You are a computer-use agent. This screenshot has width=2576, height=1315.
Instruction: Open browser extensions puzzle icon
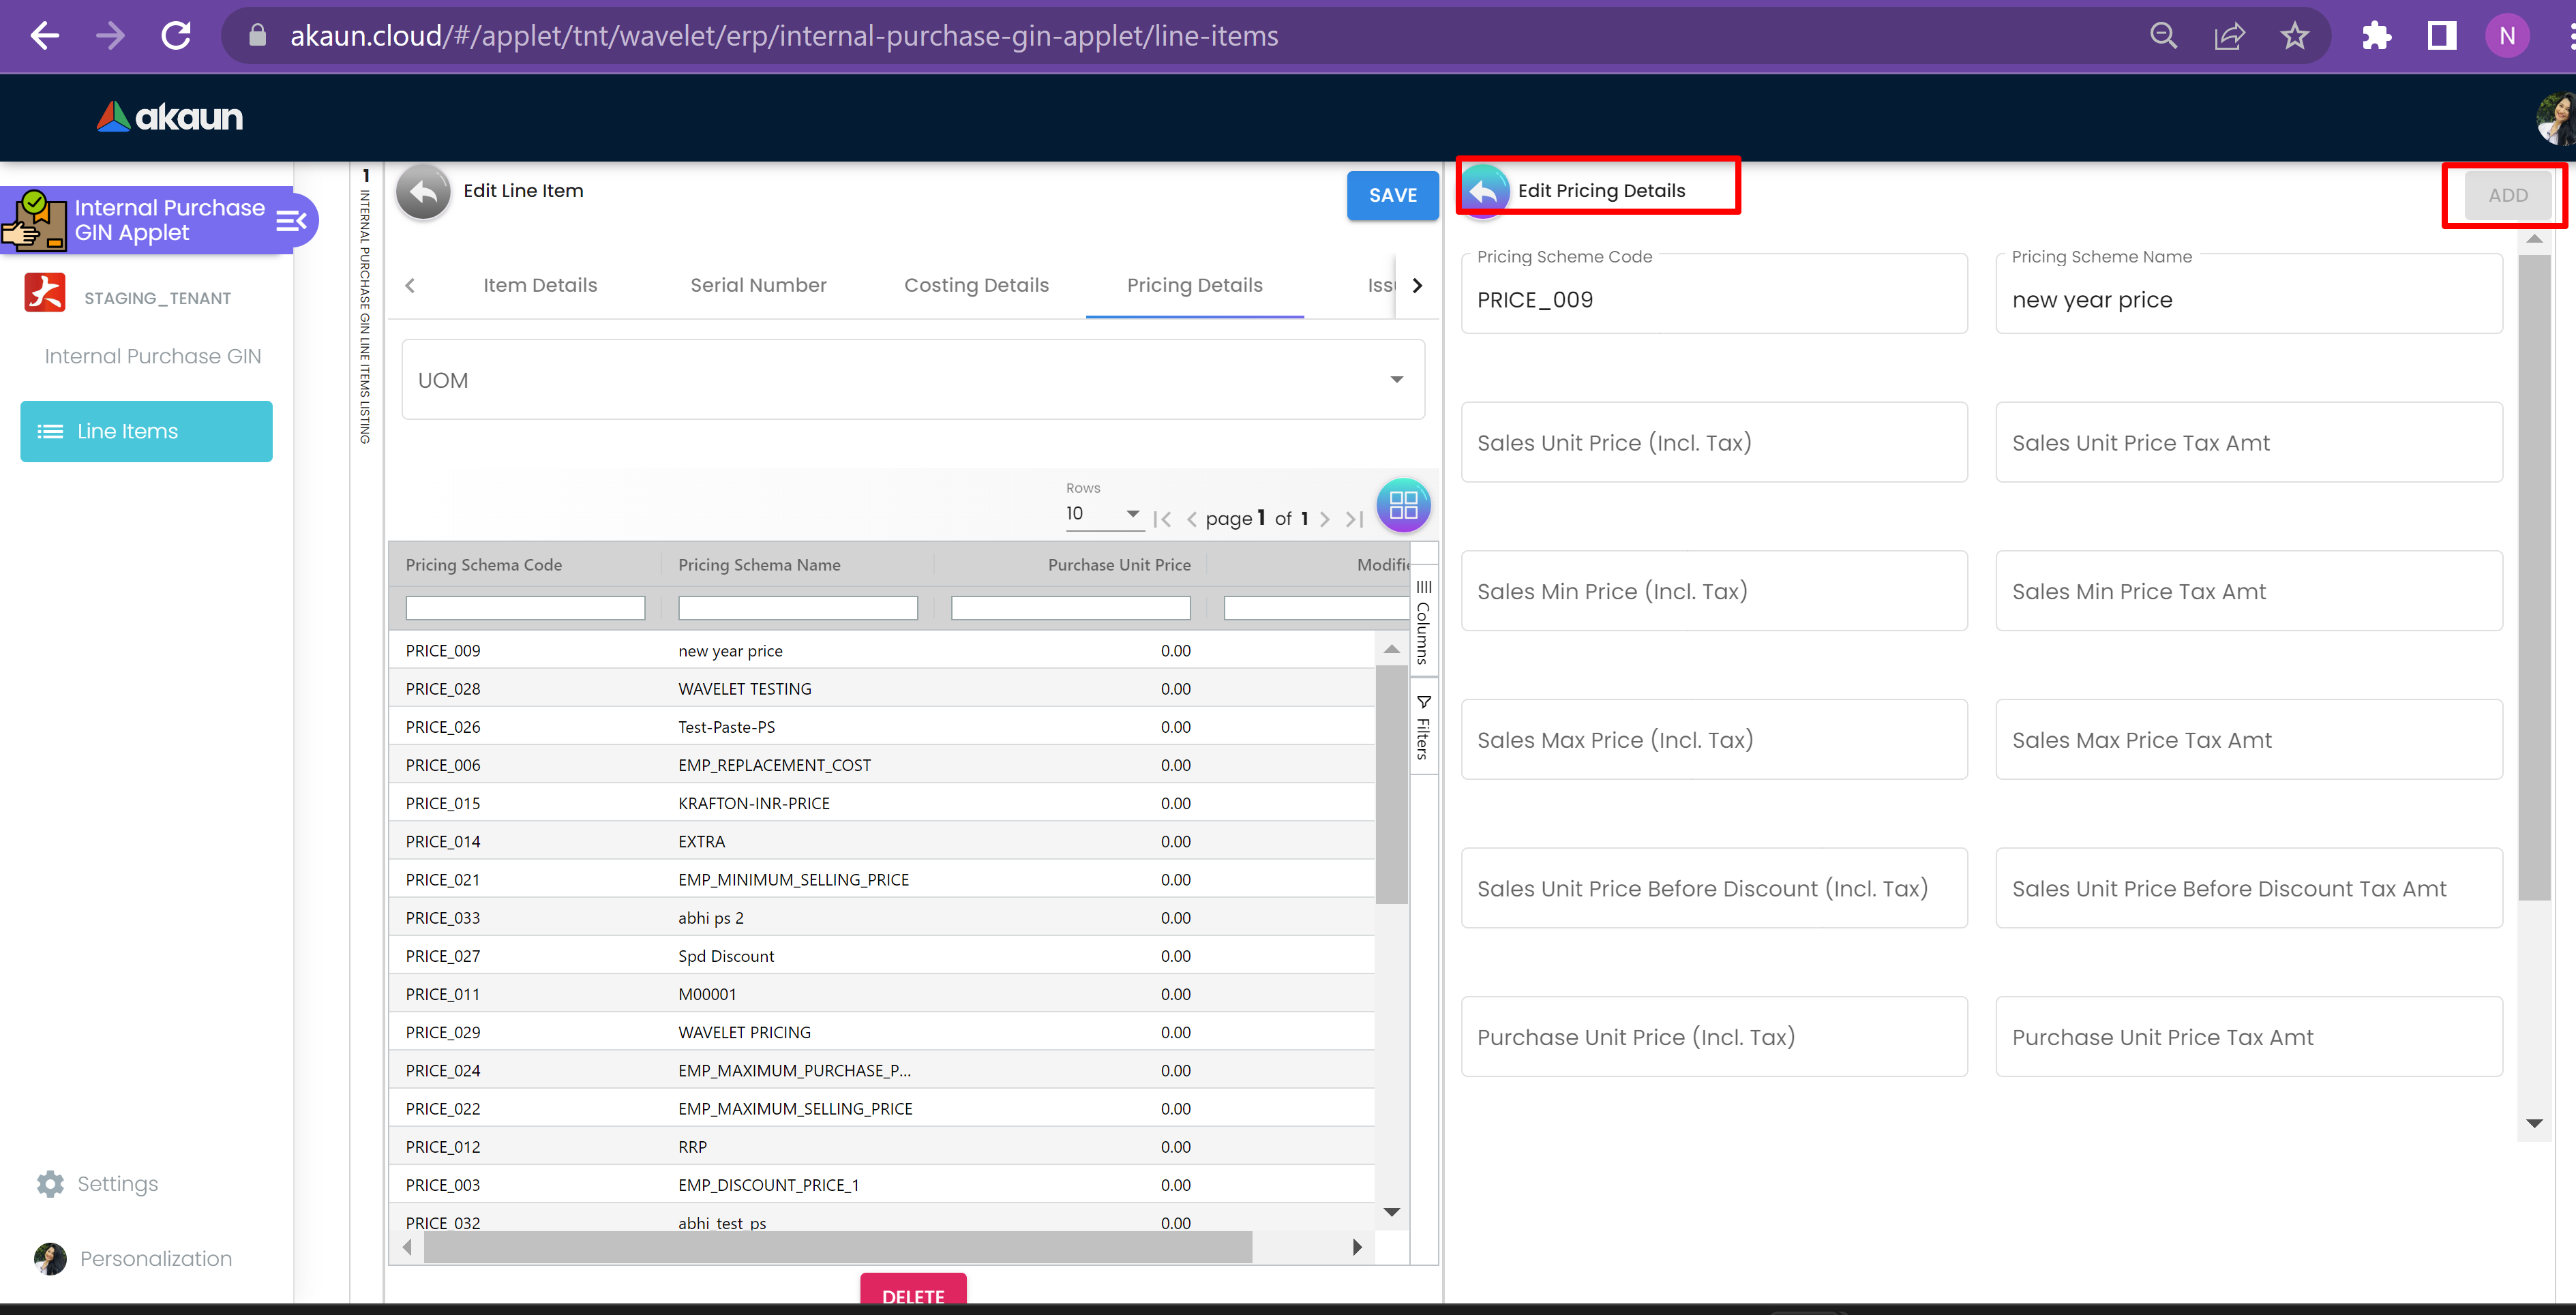point(2375,36)
